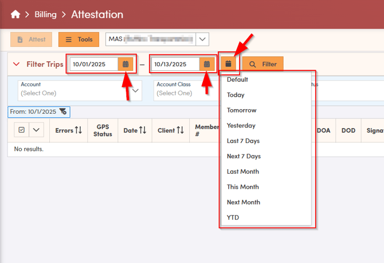Sort by Date column arrows
Screen dimensions: 384x263
(143, 130)
